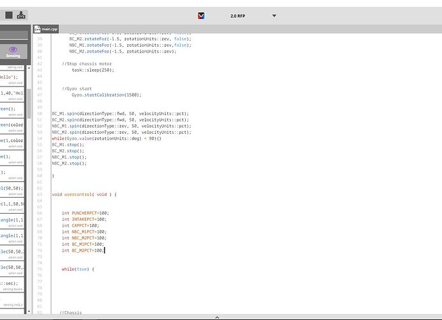442x320 pixels.
Task: Click the search field above the Sensing category
Action: [x=14, y=35]
